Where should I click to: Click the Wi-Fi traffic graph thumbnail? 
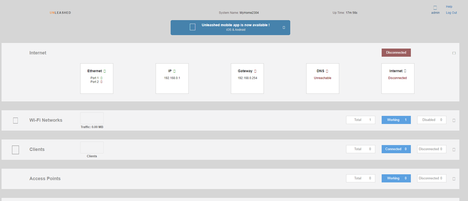[92, 118]
